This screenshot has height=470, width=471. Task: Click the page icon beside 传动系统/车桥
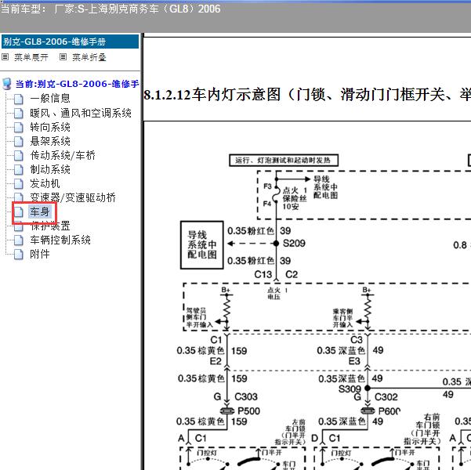pos(18,156)
